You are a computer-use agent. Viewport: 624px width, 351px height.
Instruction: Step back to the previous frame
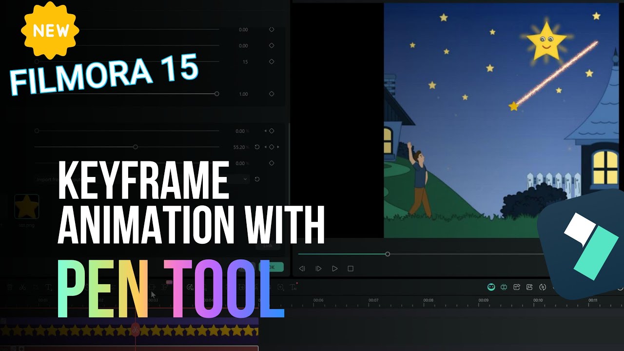[302, 269]
